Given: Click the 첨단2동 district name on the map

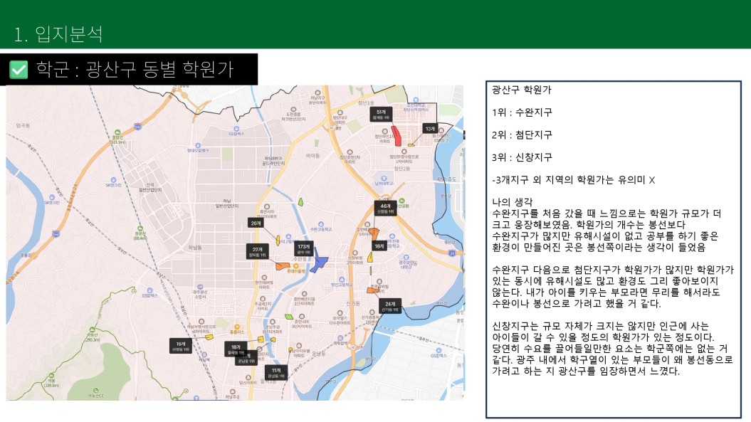Looking at the screenshot, I should pyautogui.click(x=402, y=169).
